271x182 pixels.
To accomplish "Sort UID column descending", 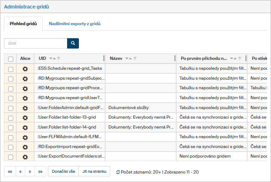I will pyautogui.click(x=50, y=58).
